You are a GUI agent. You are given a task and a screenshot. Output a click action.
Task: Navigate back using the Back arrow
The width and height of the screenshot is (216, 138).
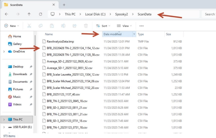click(6, 14)
